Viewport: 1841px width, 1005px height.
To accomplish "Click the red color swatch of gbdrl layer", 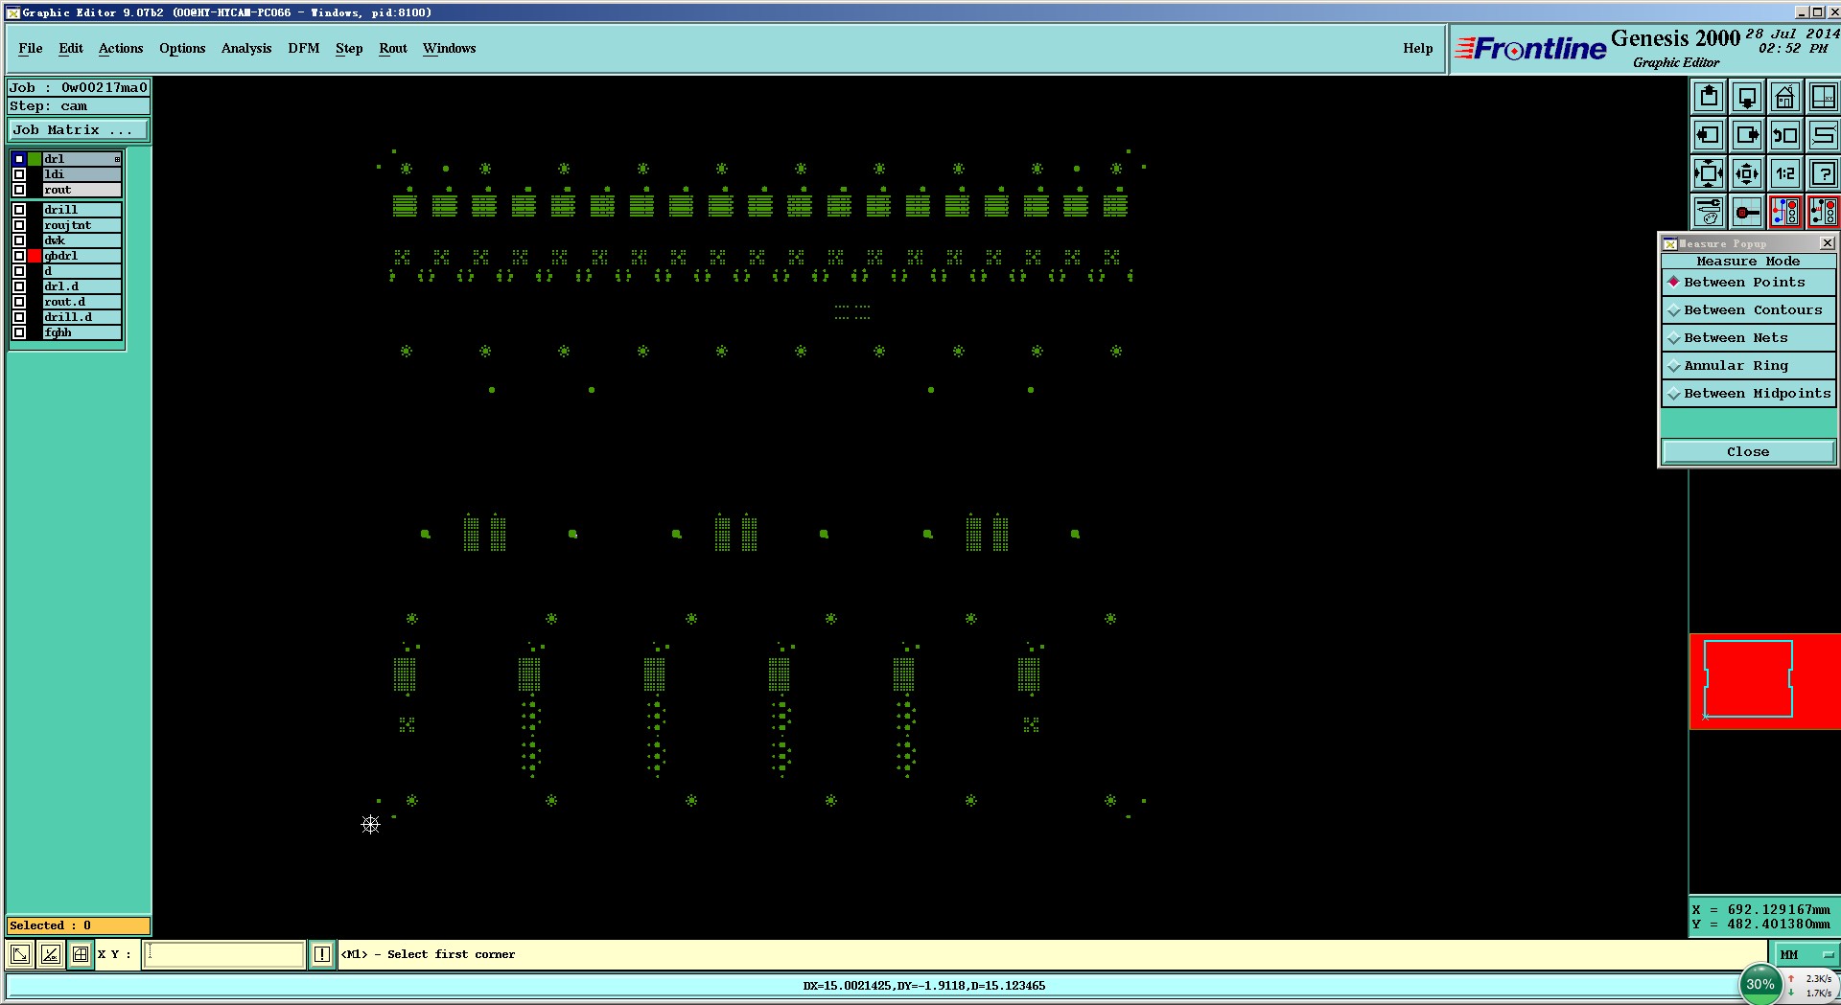I will (35, 256).
